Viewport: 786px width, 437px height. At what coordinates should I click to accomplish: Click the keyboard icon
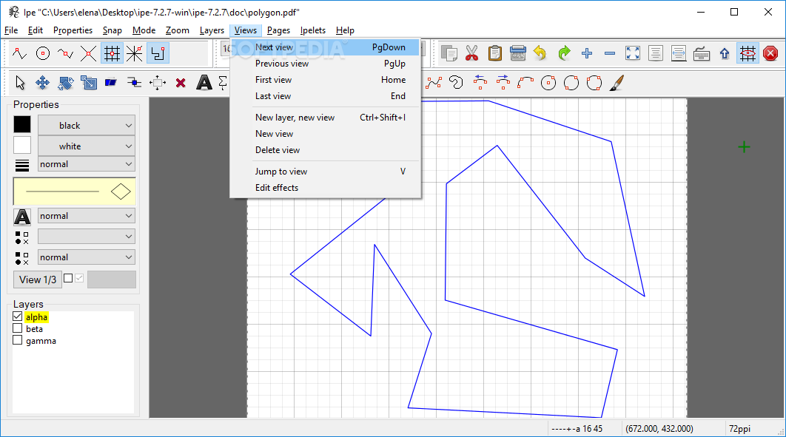click(x=702, y=53)
